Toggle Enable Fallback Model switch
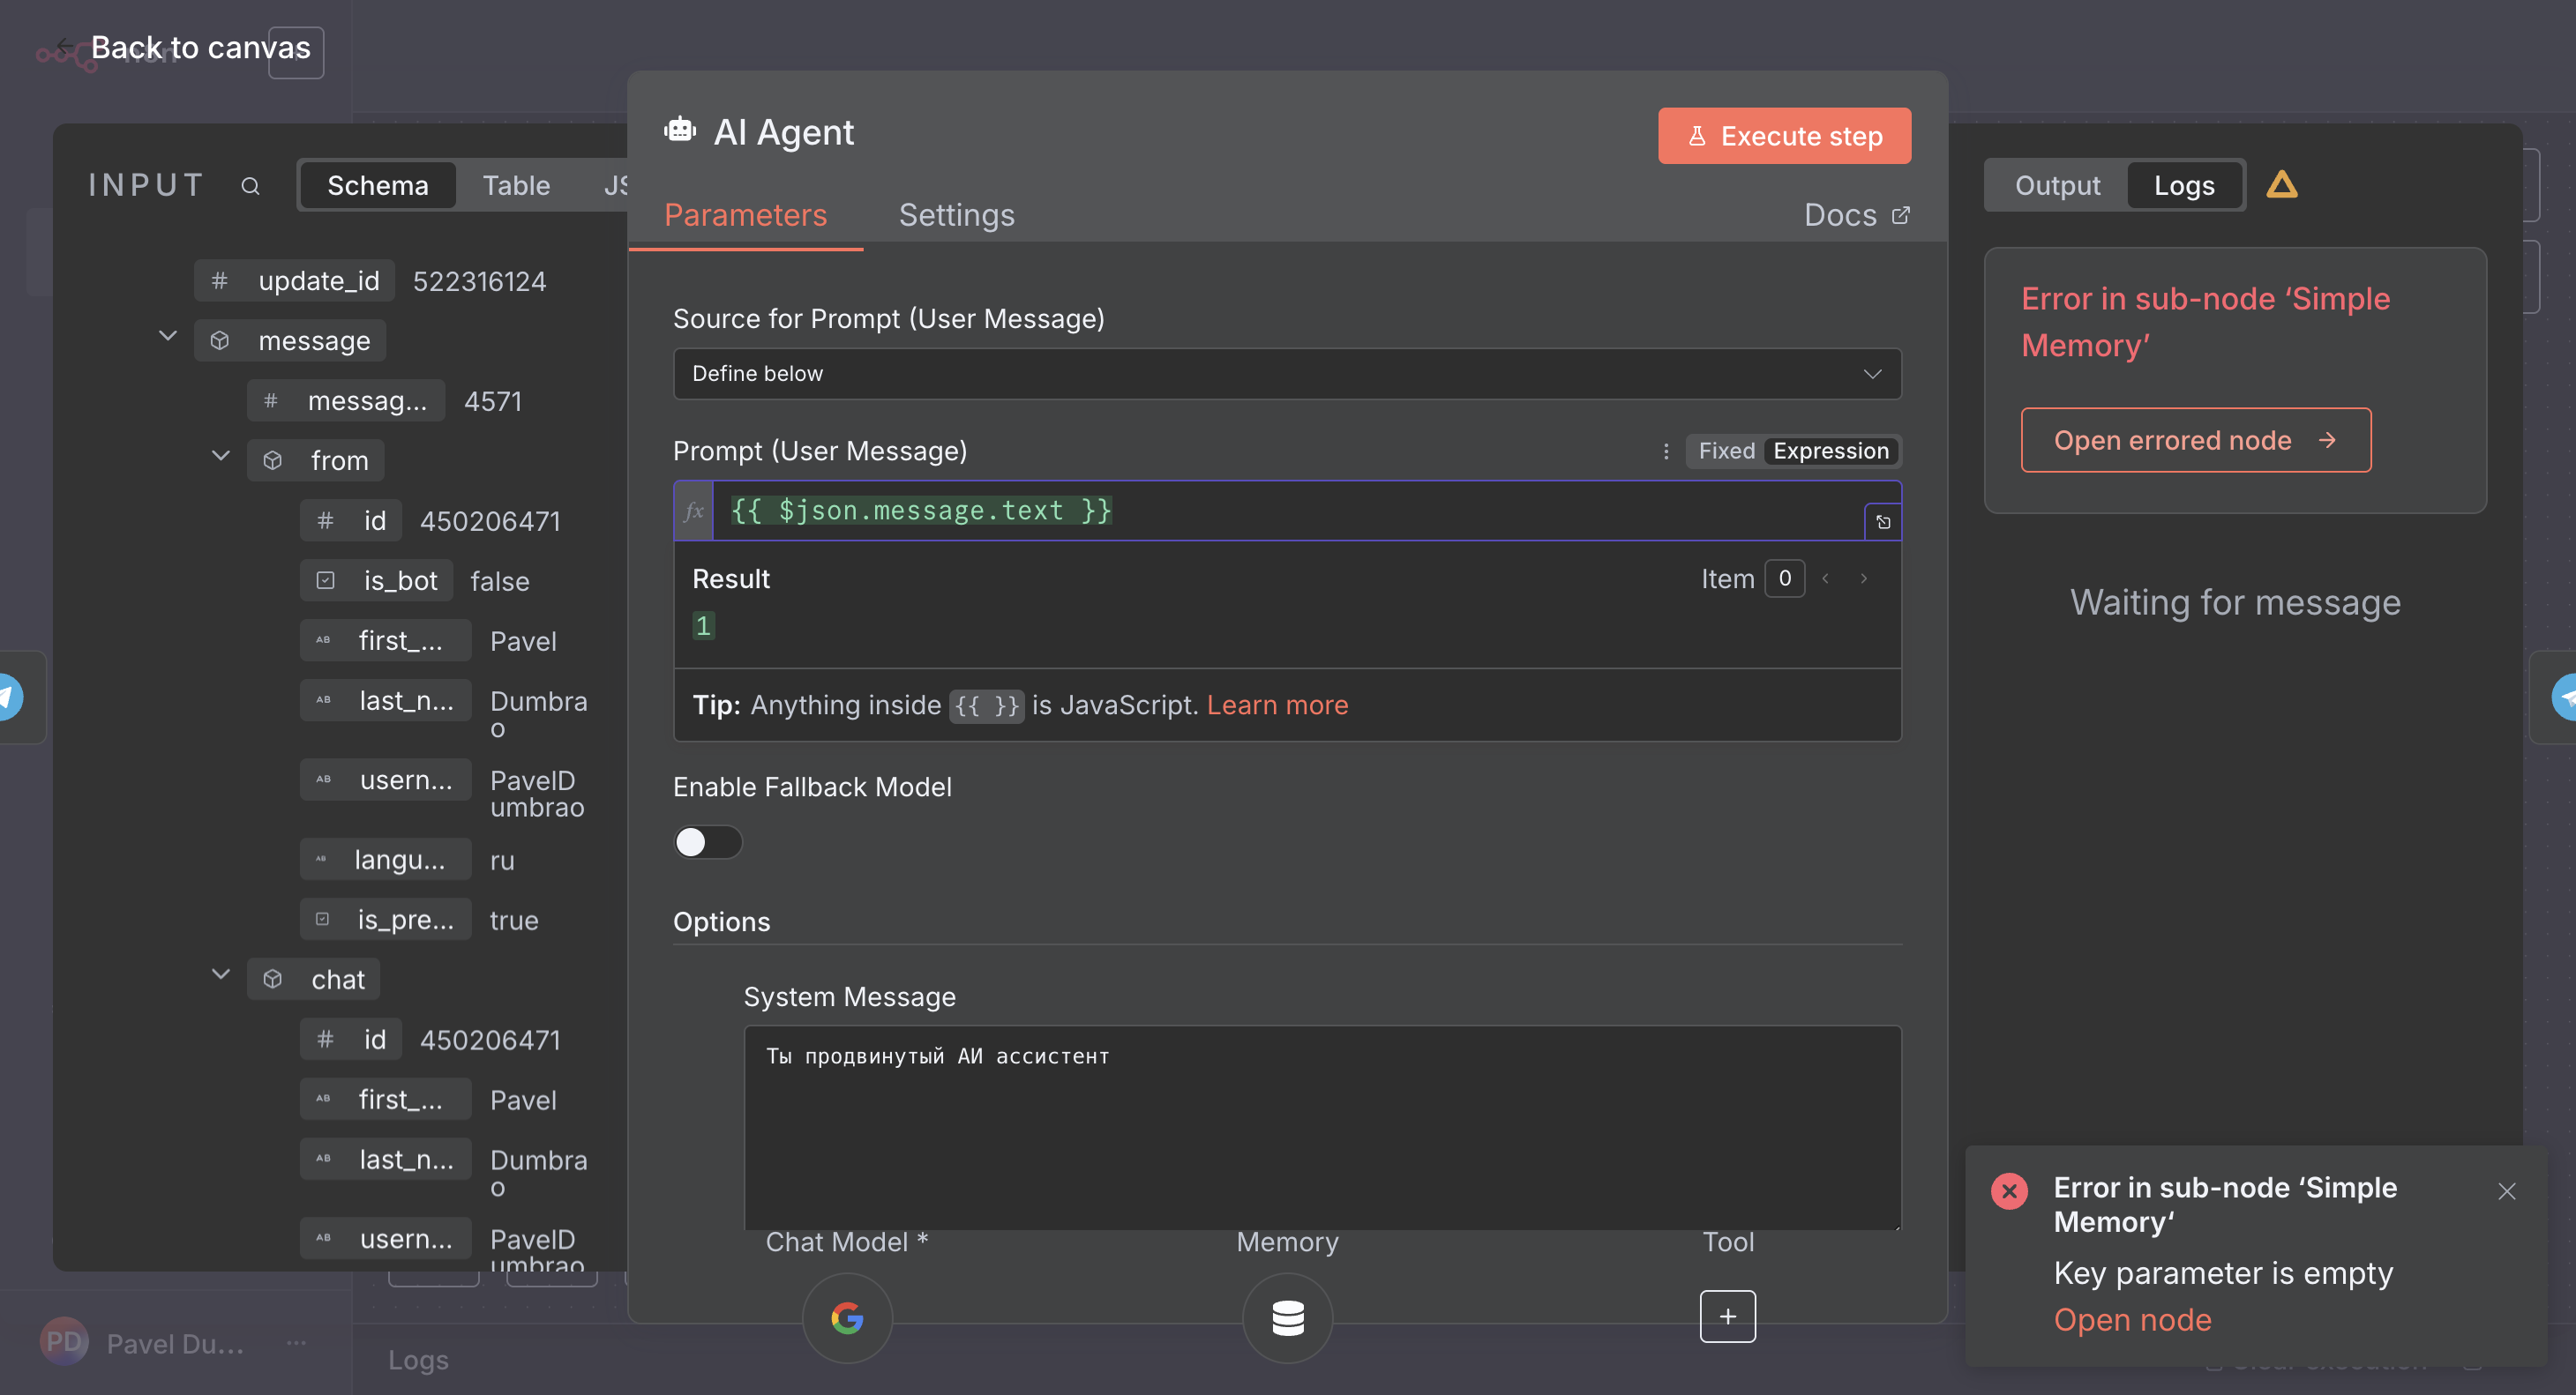Viewport: 2576px width, 1395px height. 707,841
